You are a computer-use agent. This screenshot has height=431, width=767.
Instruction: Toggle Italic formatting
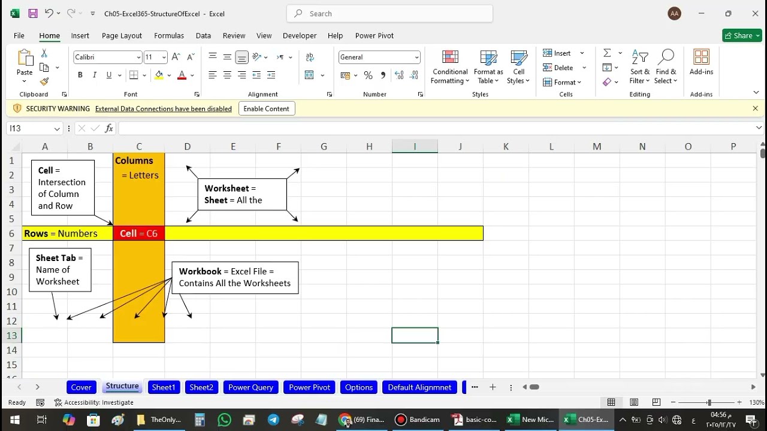94,75
